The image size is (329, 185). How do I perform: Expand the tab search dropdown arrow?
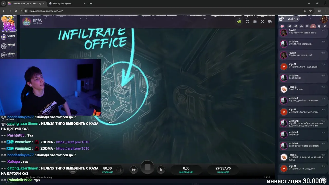coord(3,4)
